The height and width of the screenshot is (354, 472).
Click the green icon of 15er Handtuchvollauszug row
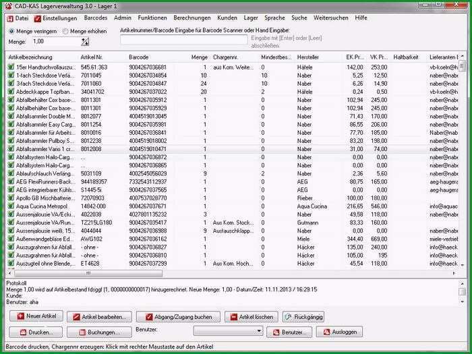11,67
